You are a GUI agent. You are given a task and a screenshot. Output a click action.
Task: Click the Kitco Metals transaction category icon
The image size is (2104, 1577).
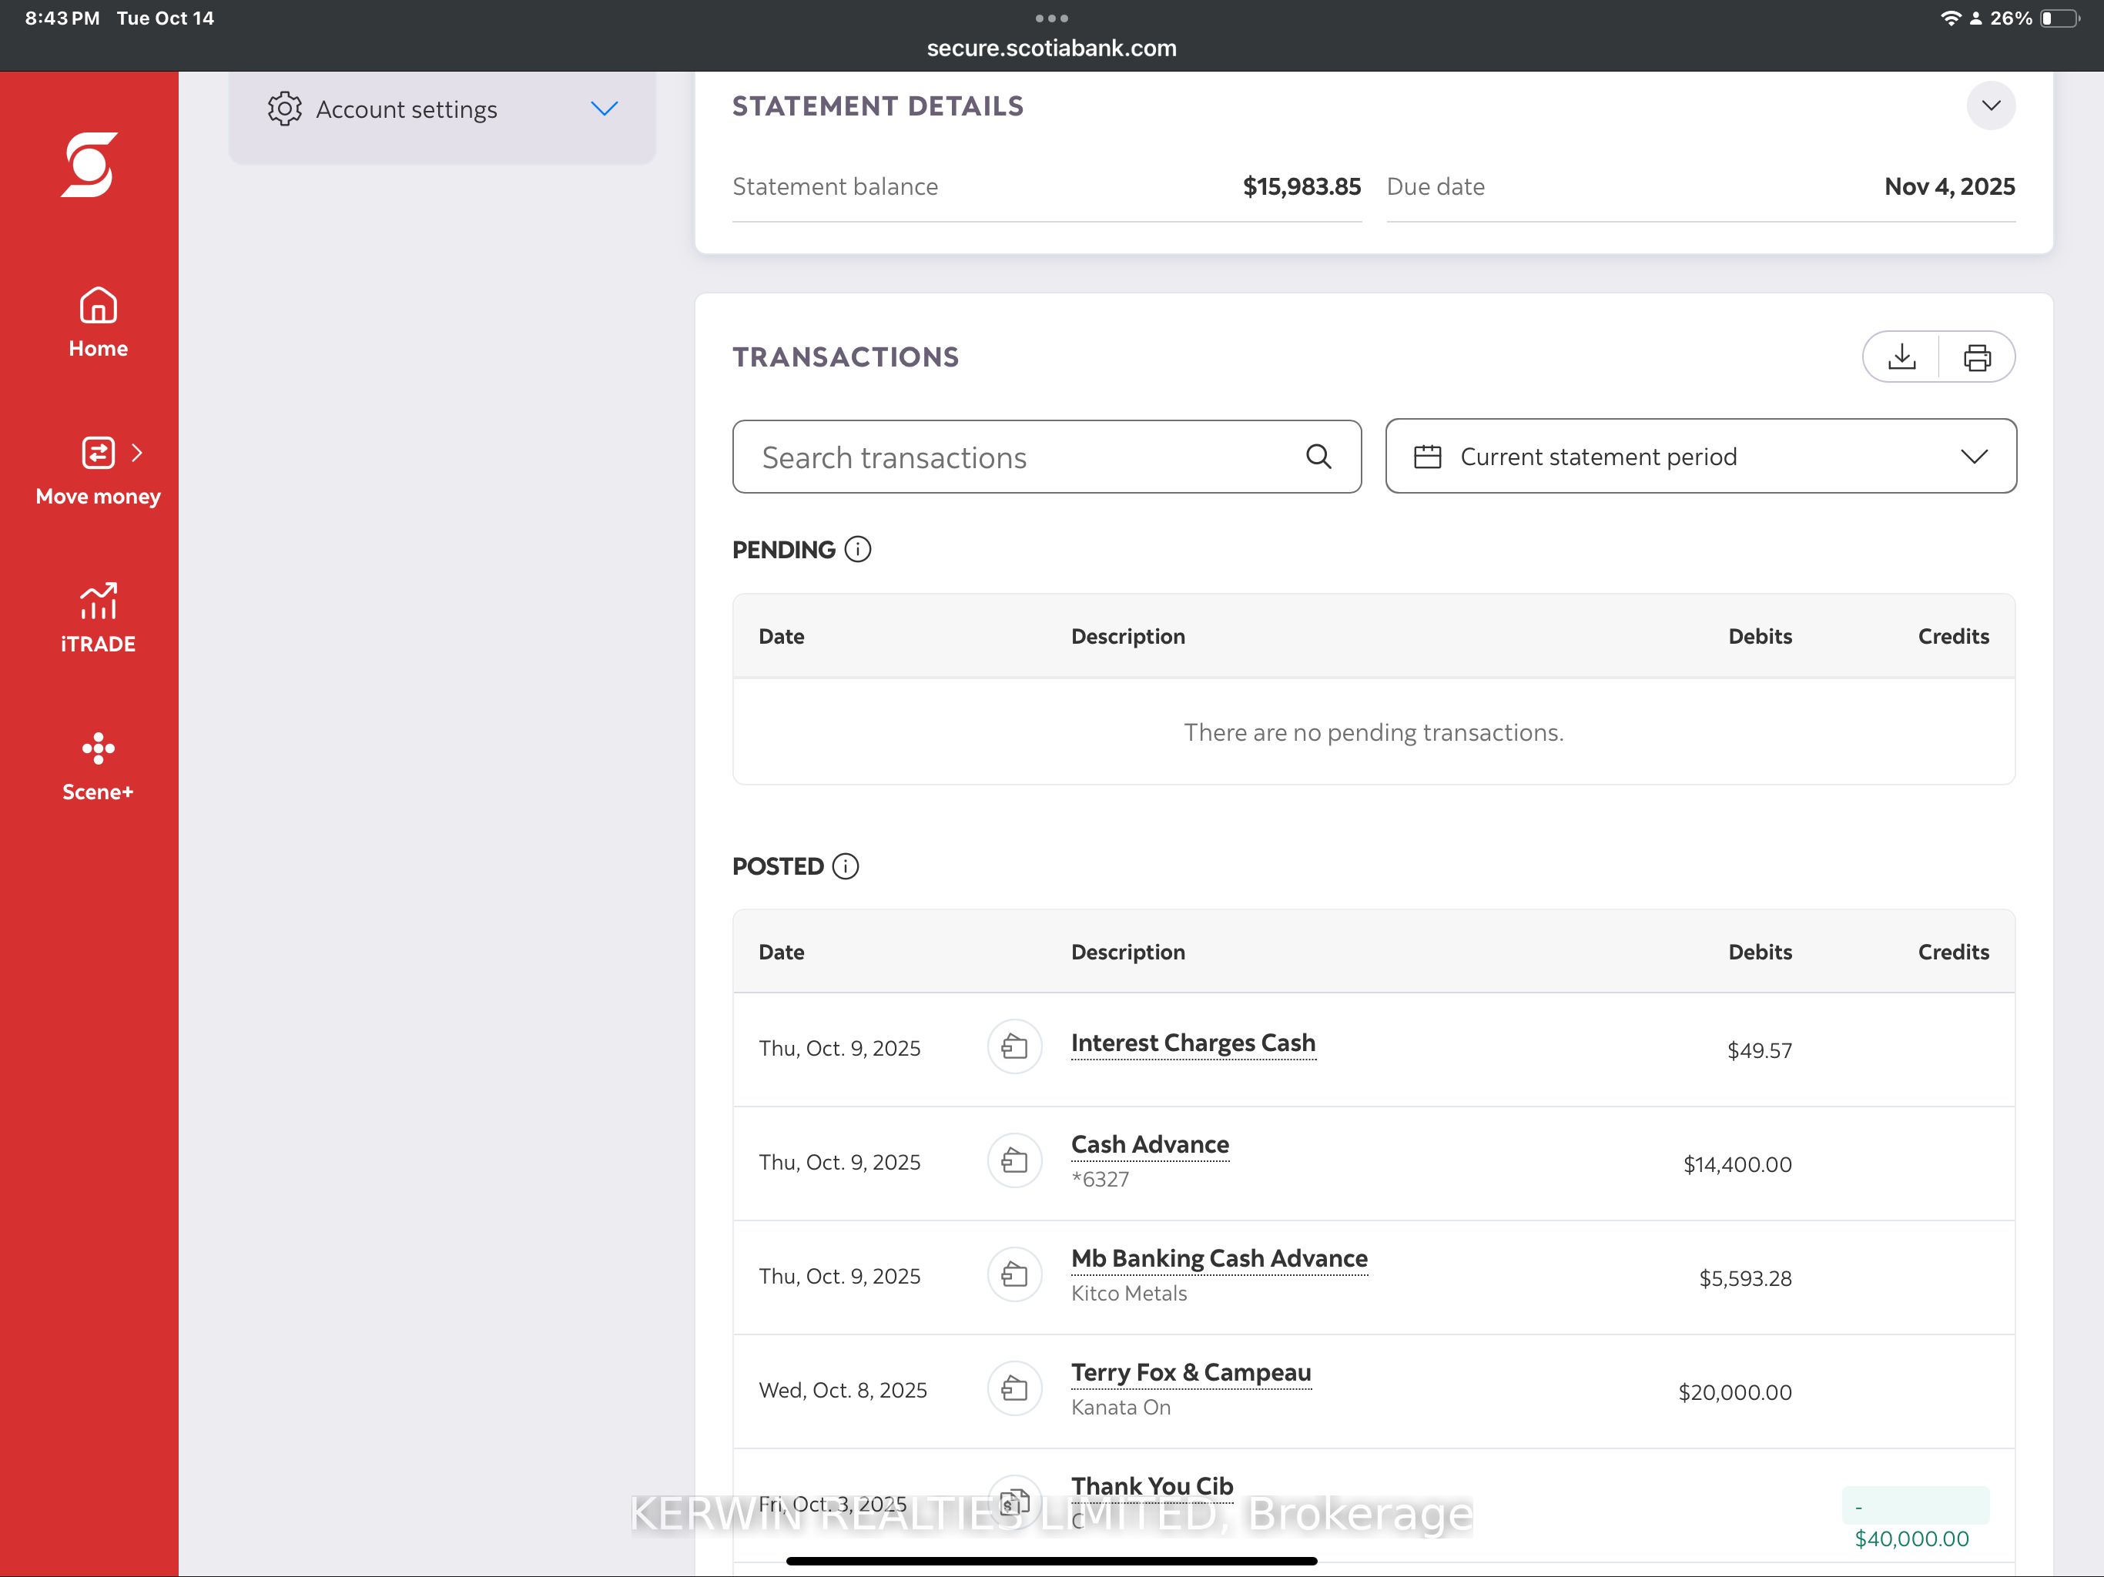coord(1015,1274)
